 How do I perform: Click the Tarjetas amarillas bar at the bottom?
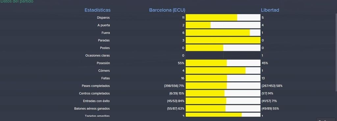coord(223,115)
